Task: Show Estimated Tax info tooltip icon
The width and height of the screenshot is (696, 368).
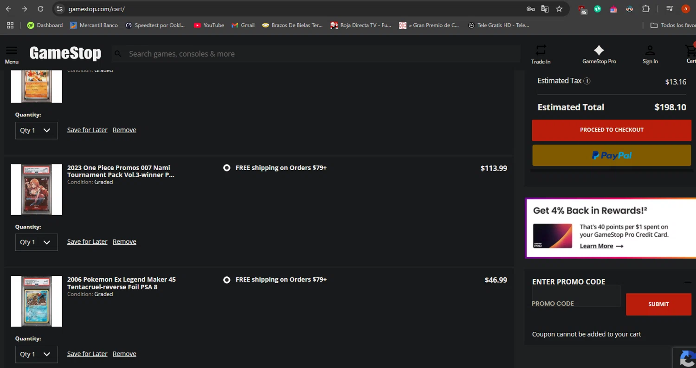Action: tap(587, 81)
